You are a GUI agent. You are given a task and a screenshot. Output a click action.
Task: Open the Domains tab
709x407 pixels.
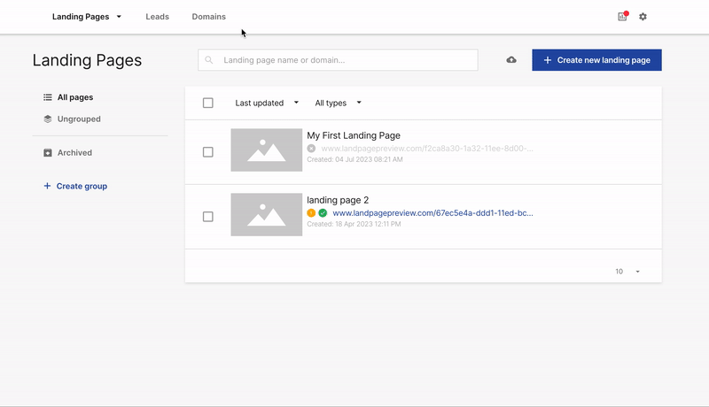[209, 17]
